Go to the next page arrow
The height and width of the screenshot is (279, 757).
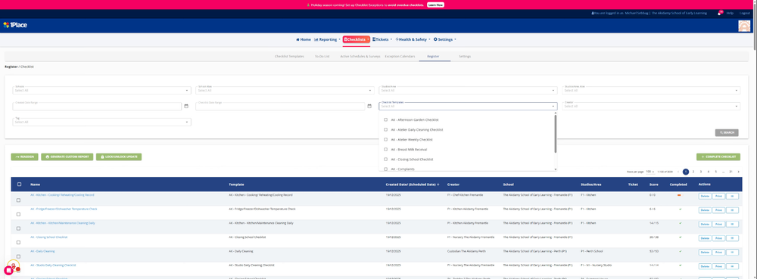pyautogui.click(x=738, y=172)
